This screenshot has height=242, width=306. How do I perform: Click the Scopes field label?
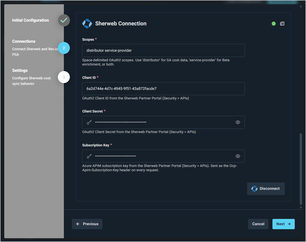(88, 40)
